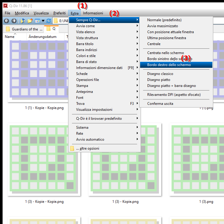The width and height of the screenshot is (224, 224).
Task: Switch to Guardians of the ... tab
Action: coord(23,29)
